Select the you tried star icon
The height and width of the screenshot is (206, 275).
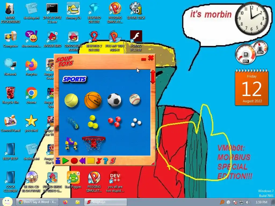31,123
